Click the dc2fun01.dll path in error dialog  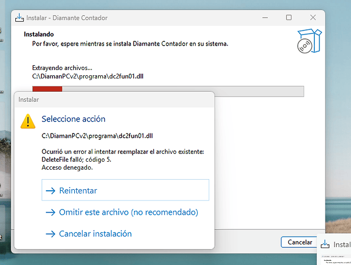coord(97,136)
